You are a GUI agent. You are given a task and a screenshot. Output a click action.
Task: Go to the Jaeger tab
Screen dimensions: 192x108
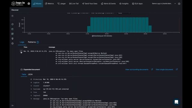click(x=61, y=4)
